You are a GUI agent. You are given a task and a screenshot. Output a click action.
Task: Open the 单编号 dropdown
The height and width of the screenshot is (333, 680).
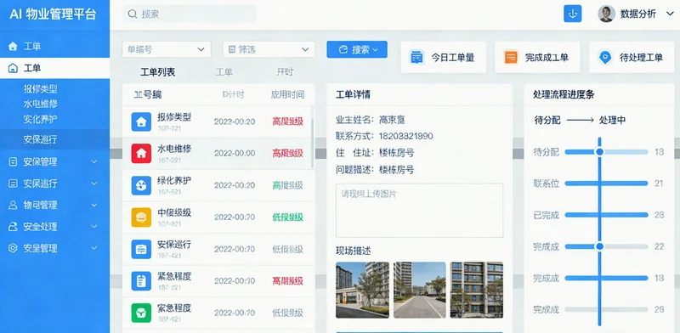167,49
